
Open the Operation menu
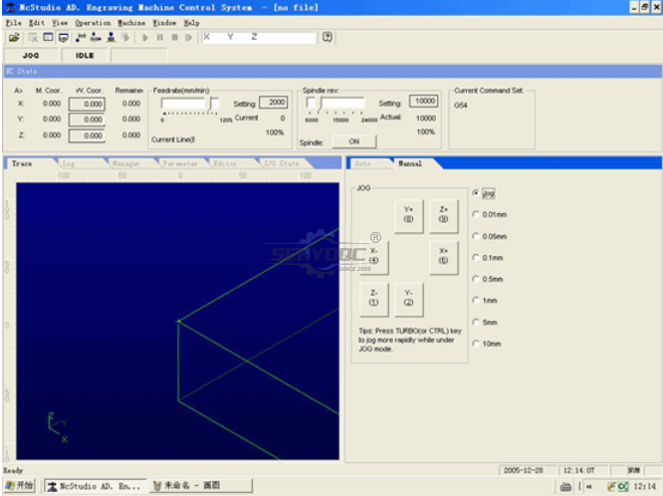tap(93, 23)
